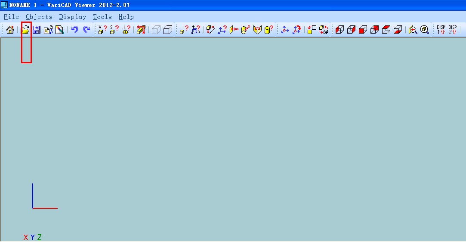Open the Tools menu

point(102,17)
